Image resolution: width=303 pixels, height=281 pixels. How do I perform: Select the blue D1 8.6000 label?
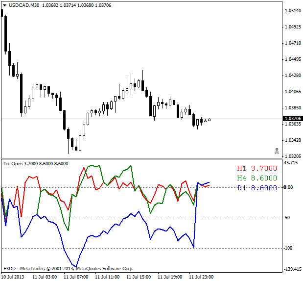[257, 188]
